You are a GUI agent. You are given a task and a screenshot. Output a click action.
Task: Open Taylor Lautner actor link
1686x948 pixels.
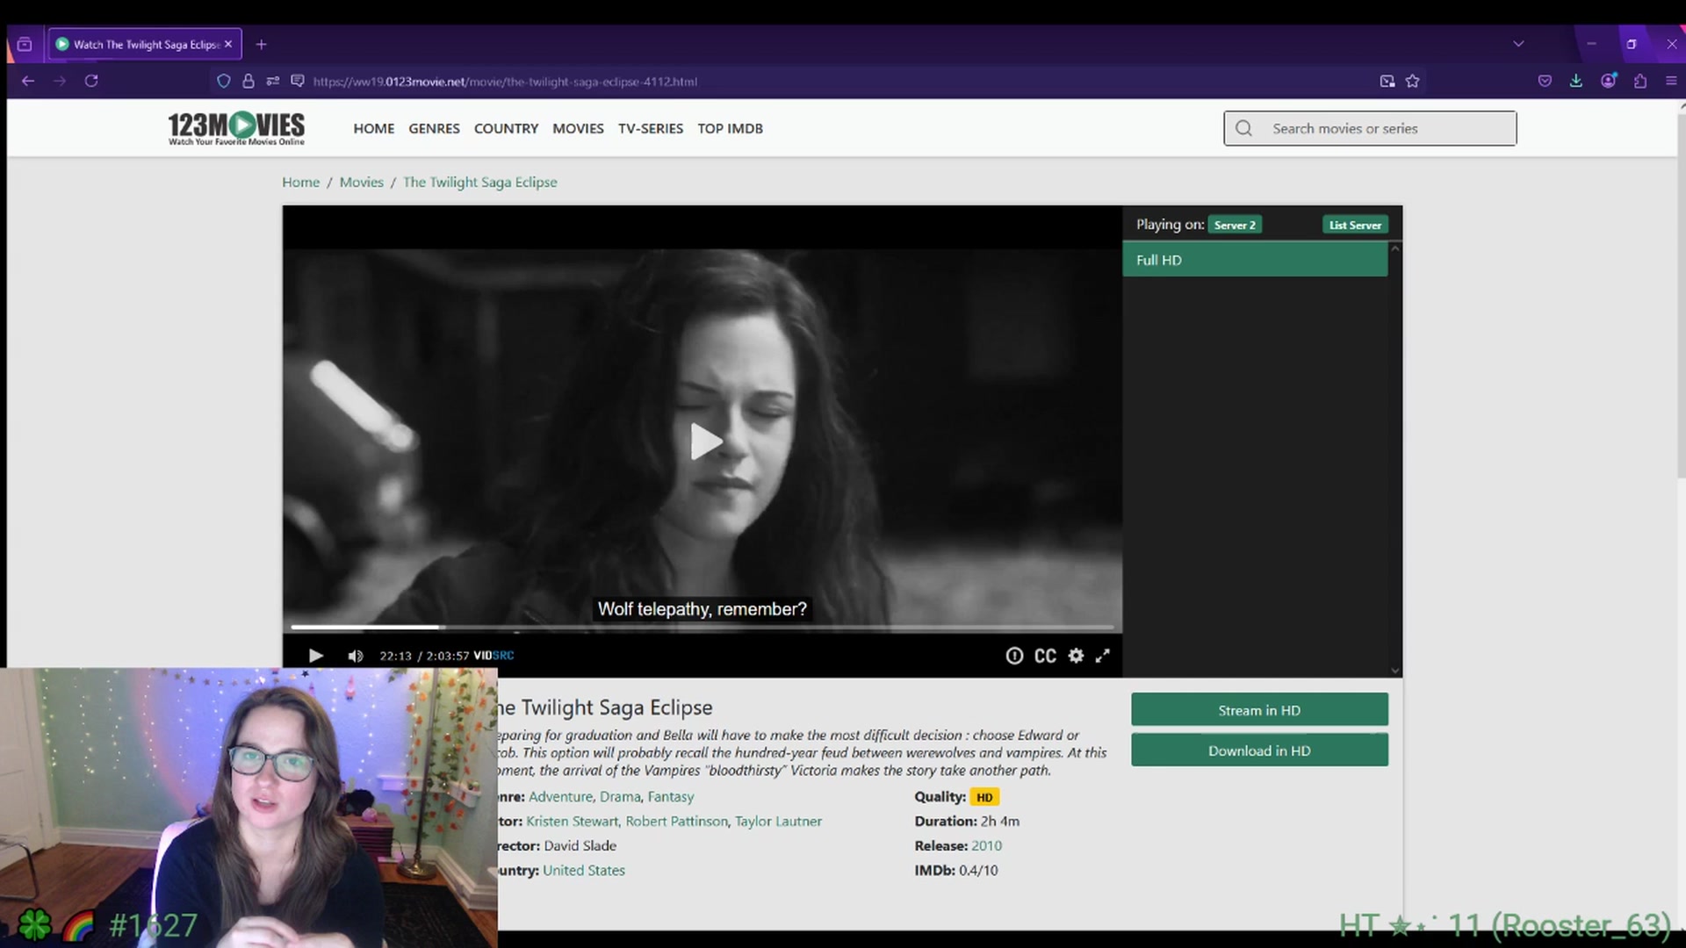(779, 821)
